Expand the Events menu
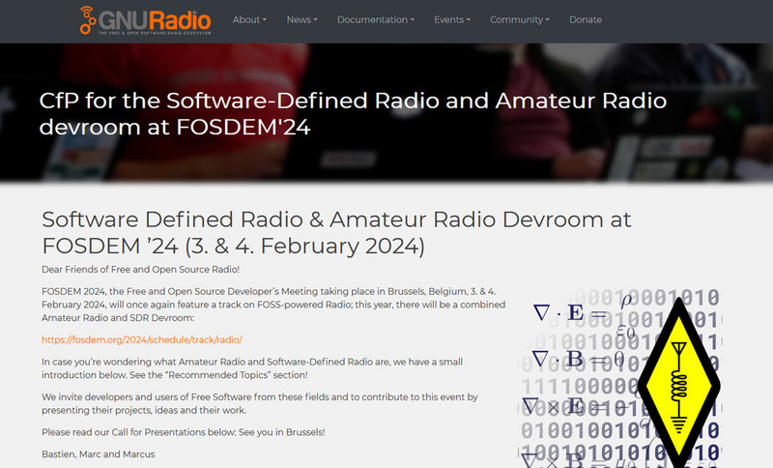The height and width of the screenshot is (468, 773). click(x=451, y=19)
